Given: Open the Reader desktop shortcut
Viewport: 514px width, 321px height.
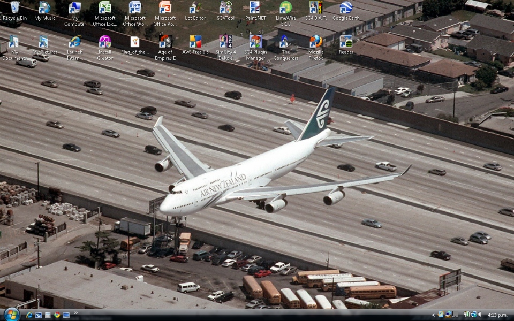Looking at the screenshot, I should [x=346, y=45].
